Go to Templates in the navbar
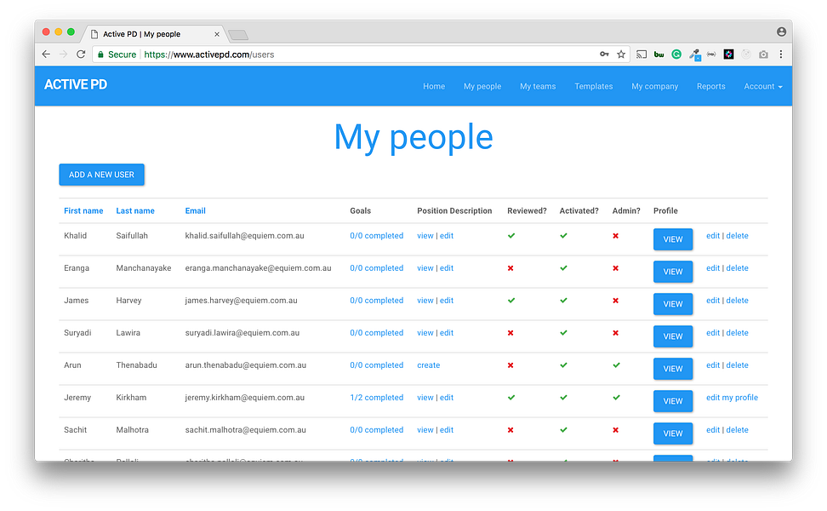 [x=594, y=86]
